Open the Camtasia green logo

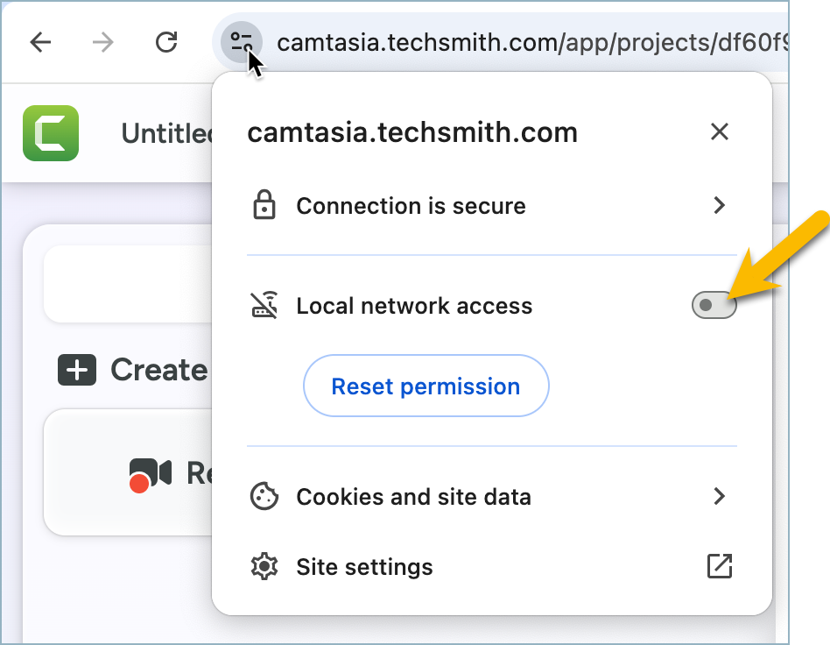point(51,133)
